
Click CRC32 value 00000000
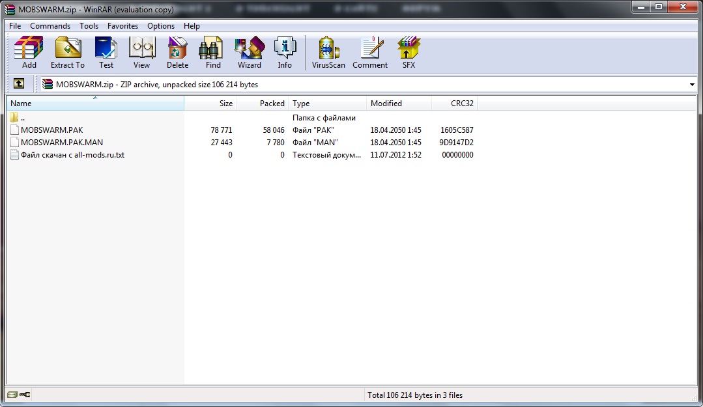click(x=457, y=155)
